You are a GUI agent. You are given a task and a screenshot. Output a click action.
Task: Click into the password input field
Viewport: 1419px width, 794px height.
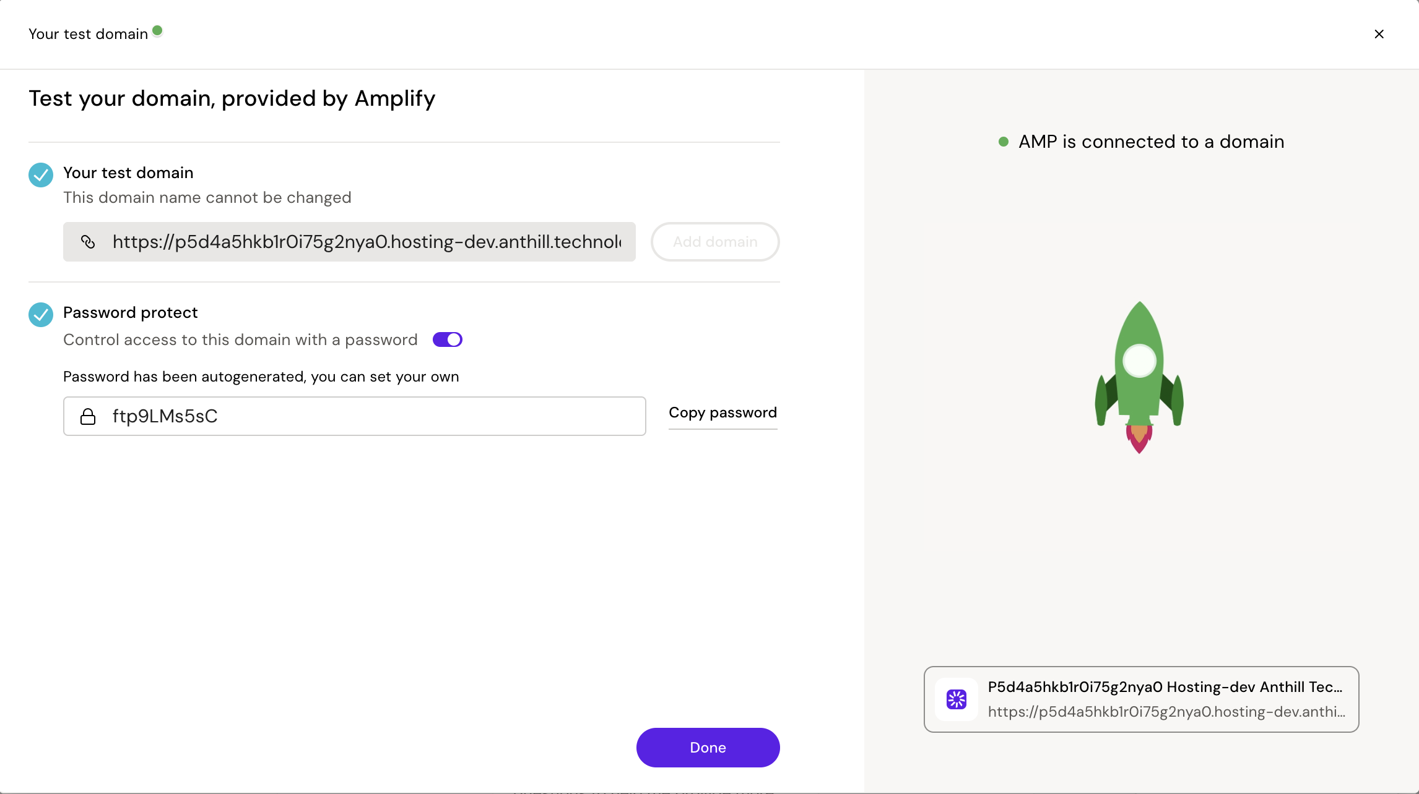(x=371, y=416)
